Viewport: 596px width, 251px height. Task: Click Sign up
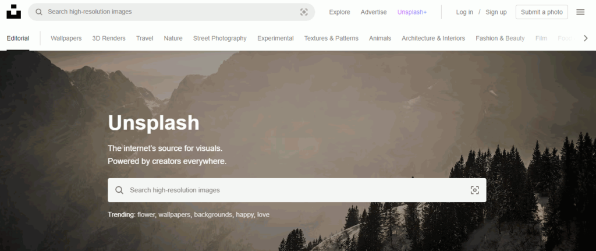[496, 12]
